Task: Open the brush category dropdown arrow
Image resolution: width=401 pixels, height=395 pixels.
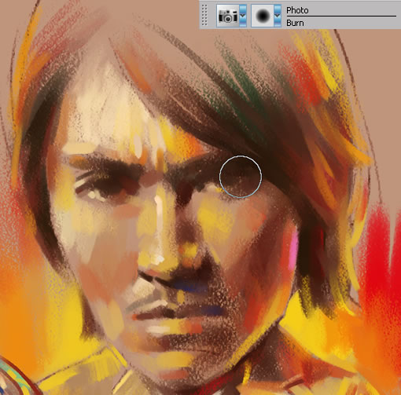Action: click(x=243, y=16)
